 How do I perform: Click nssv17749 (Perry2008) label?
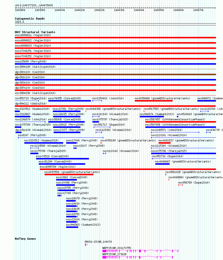(x=73, y=193)
